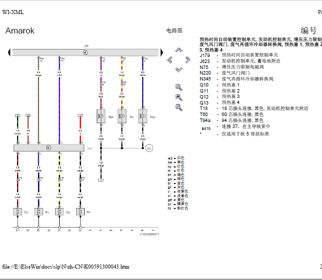Viewport: 322px width, 280px height.
Task: Select legend row Q10 预热塞 1
Action: pos(220,84)
